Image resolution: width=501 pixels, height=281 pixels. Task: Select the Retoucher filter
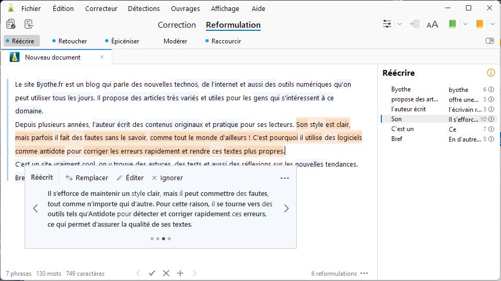[69, 41]
